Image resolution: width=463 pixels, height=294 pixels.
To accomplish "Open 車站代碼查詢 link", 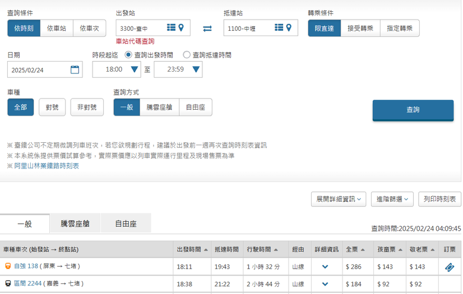I will [135, 41].
